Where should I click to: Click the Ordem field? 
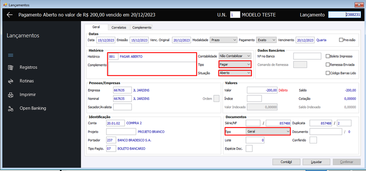(217, 99)
